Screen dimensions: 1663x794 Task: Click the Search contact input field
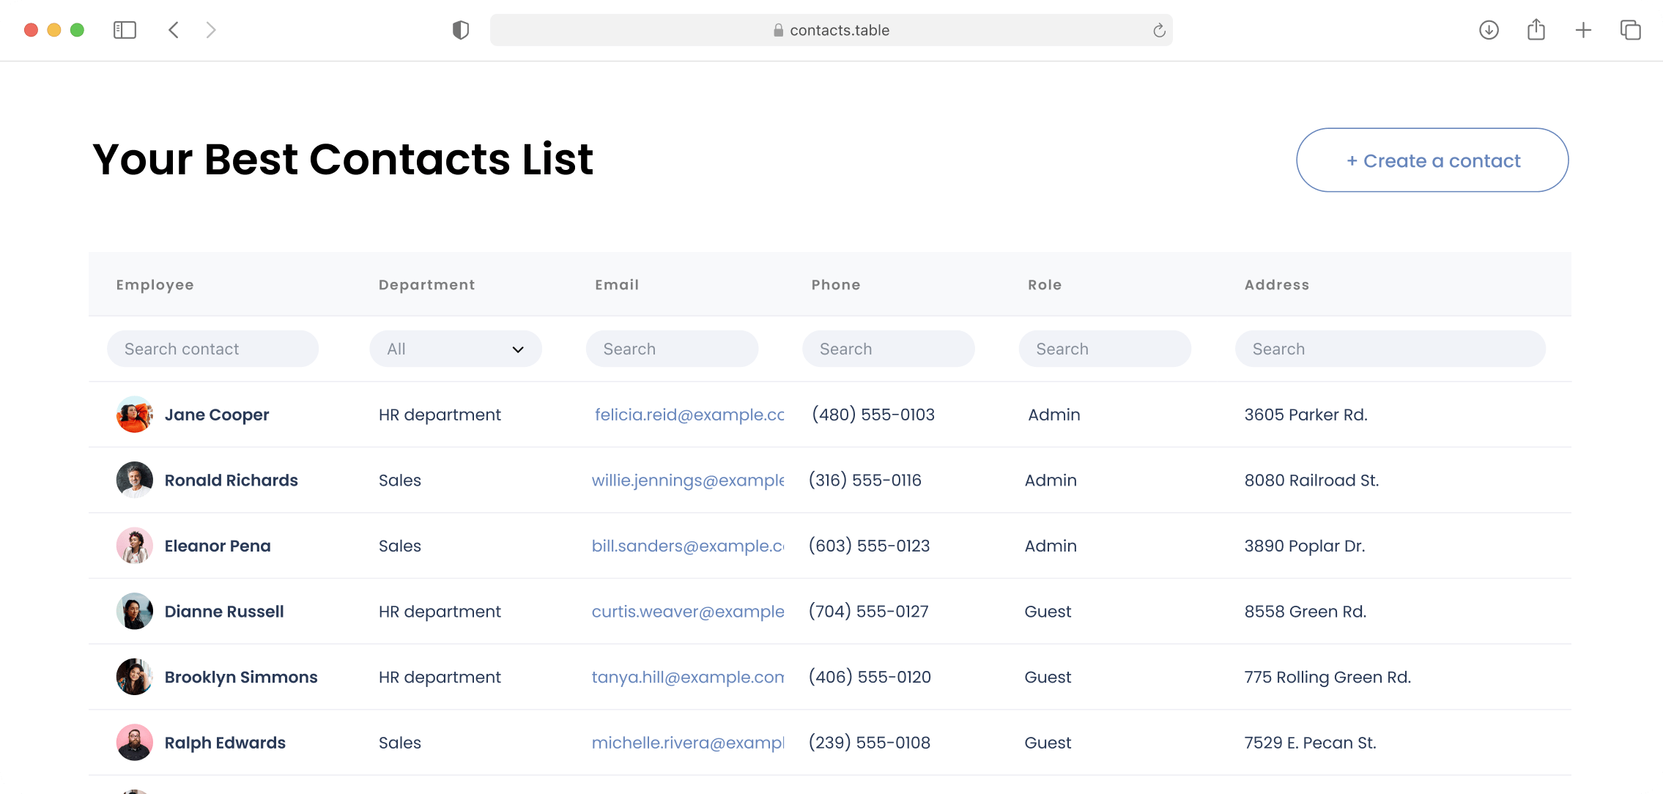pyautogui.click(x=212, y=349)
